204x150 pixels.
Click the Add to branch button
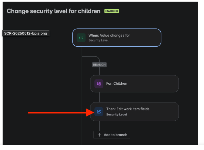pos(112,135)
